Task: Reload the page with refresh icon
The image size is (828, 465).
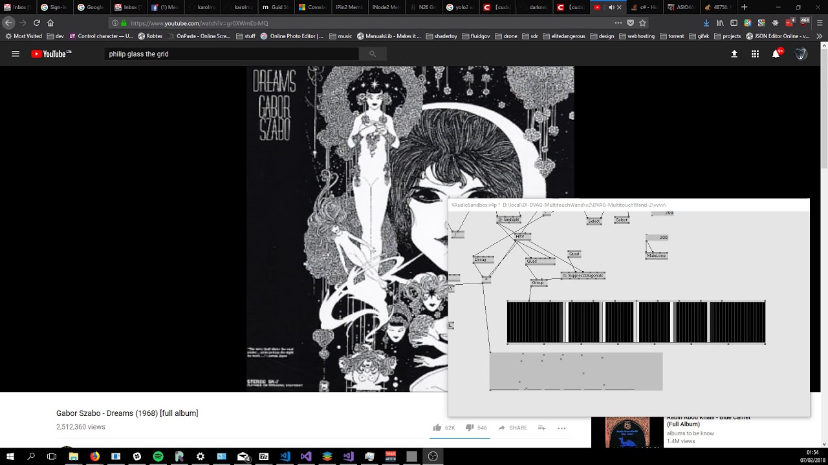Action: pos(37,23)
